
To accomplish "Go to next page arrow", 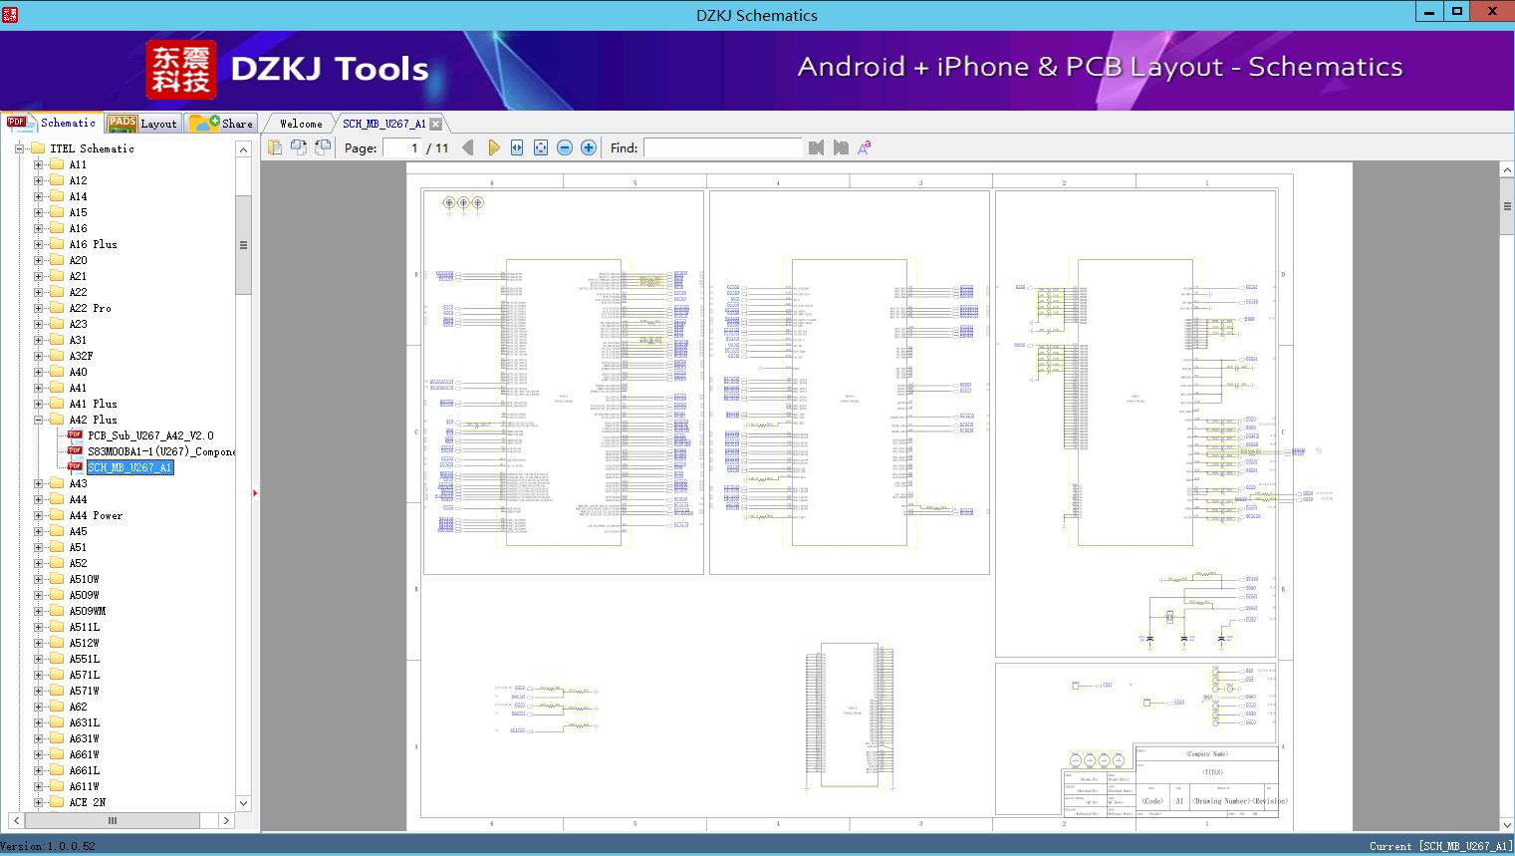I will click(493, 147).
